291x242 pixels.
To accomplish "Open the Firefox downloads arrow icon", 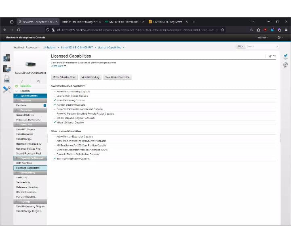I will tap(251, 30).
